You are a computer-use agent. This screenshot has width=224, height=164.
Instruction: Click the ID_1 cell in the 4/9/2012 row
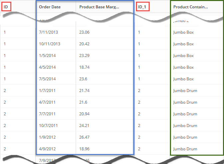click(x=139, y=149)
